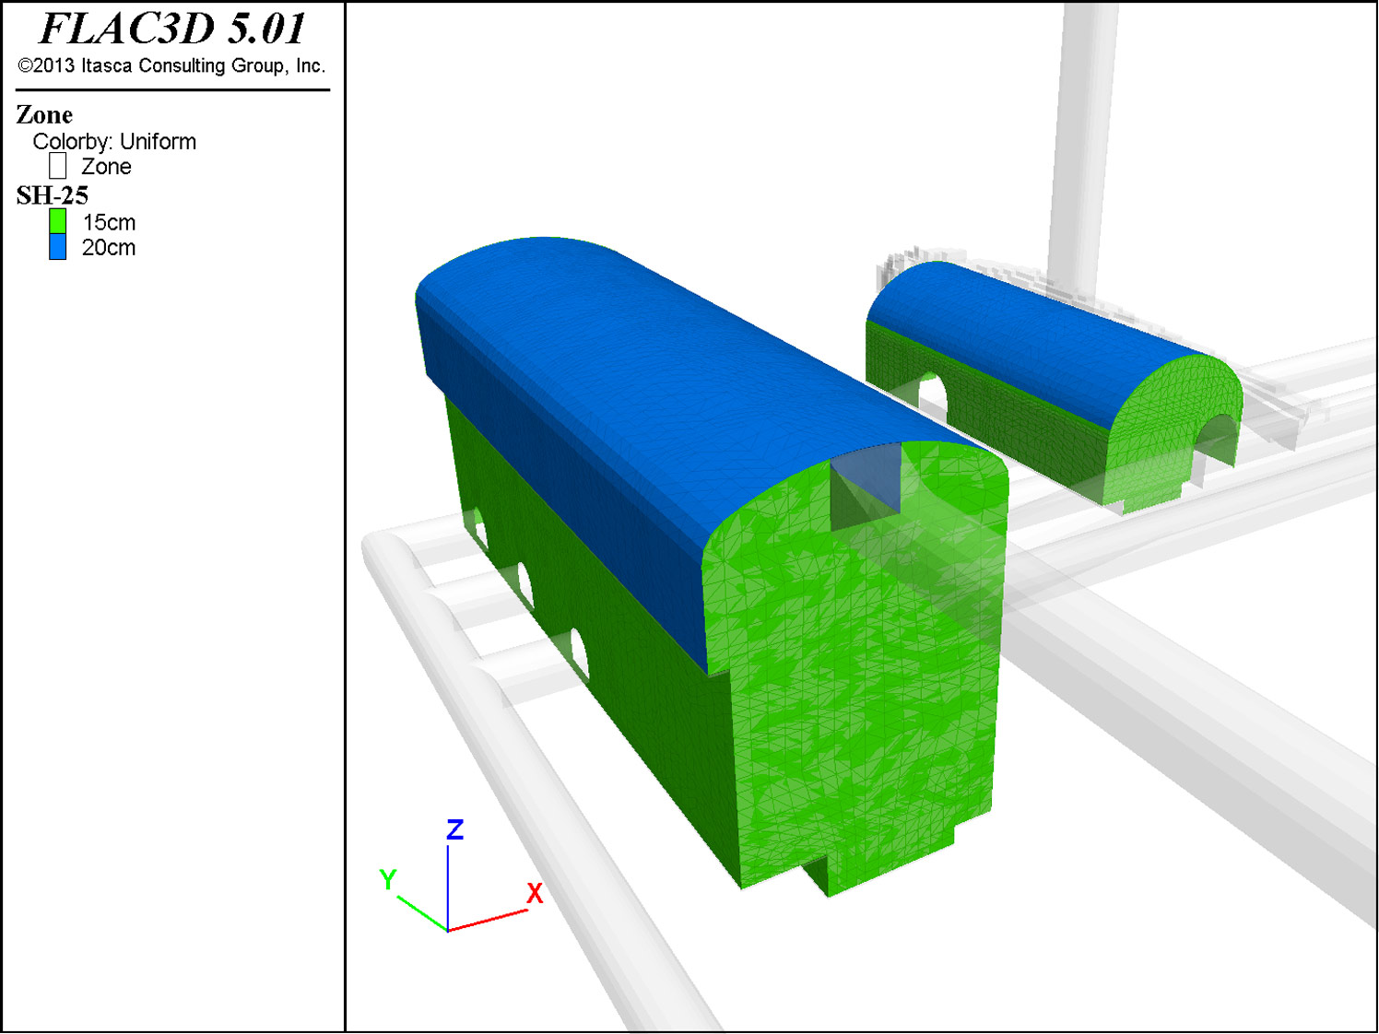The height and width of the screenshot is (1034, 1379).
Task: Click the white Zone legend swatch
Action: click(x=57, y=166)
